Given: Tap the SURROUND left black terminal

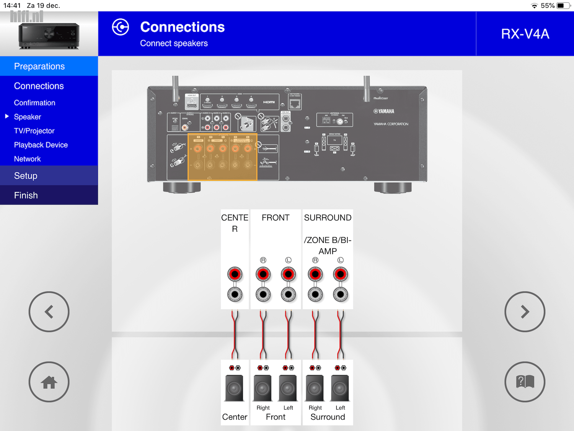Looking at the screenshot, I should pyautogui.click(x=341, y=295).
